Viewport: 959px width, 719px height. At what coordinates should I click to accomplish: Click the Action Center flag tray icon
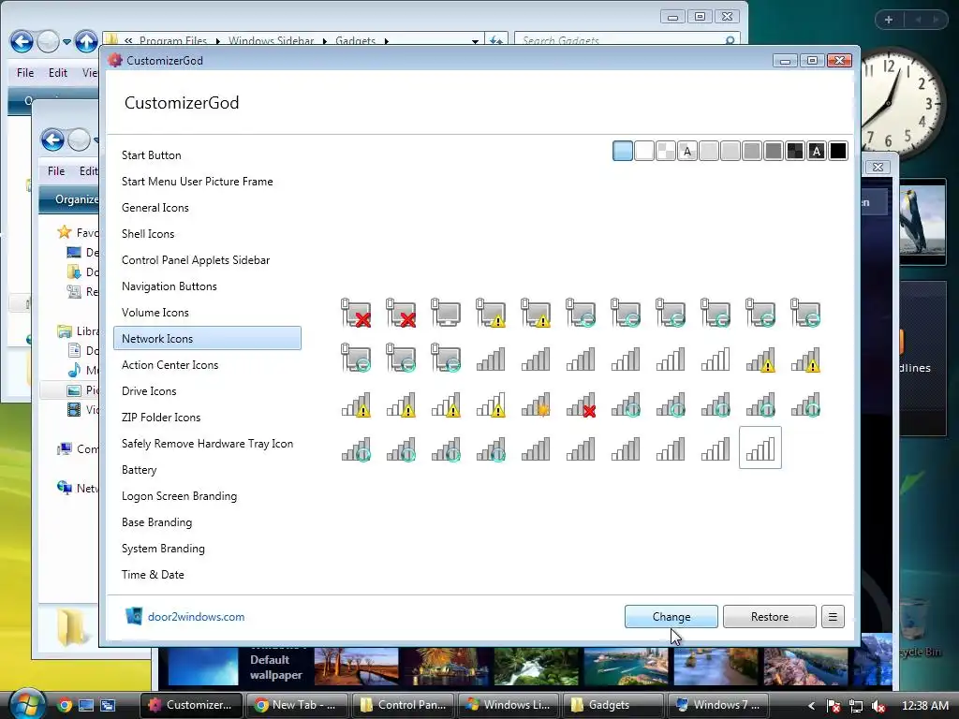point(833,706)
